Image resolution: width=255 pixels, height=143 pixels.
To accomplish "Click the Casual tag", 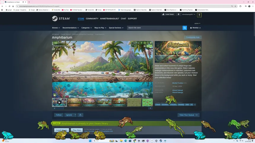I will [x=157, y=105].
